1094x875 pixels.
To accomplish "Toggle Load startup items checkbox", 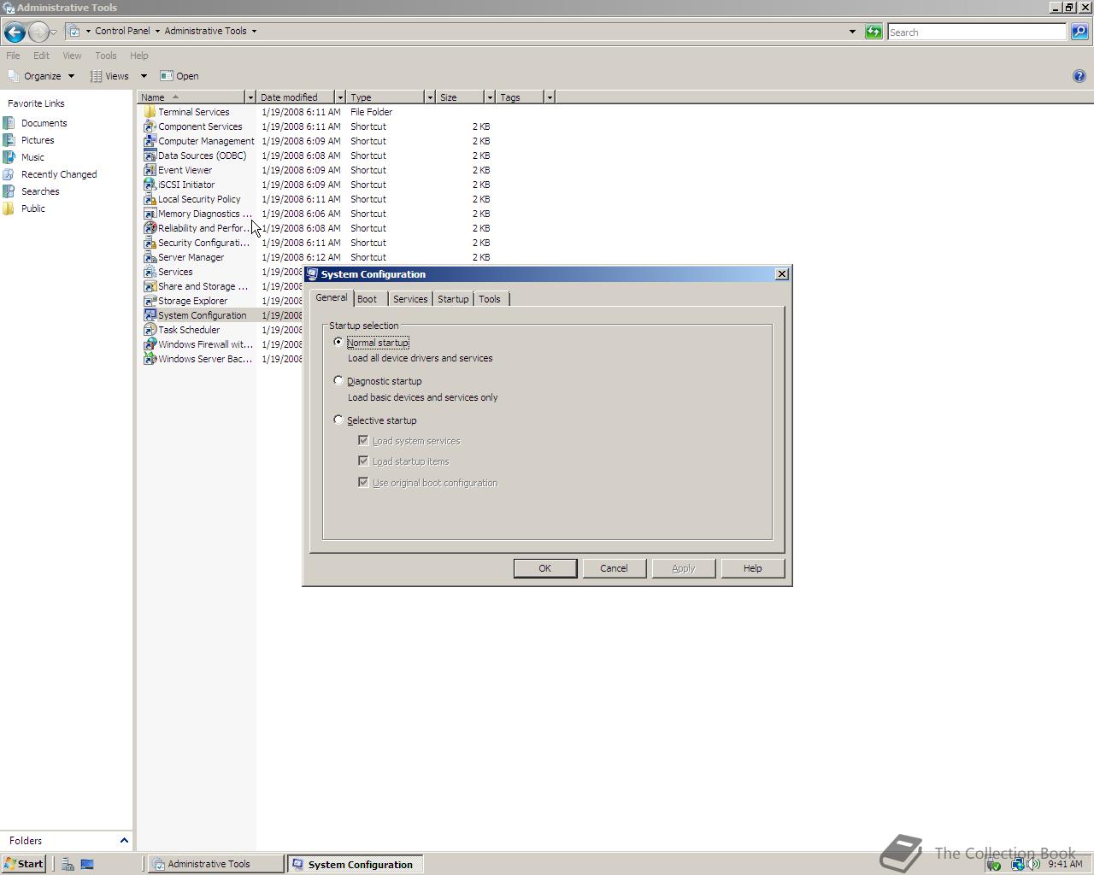I will click(x=363, y=461).
